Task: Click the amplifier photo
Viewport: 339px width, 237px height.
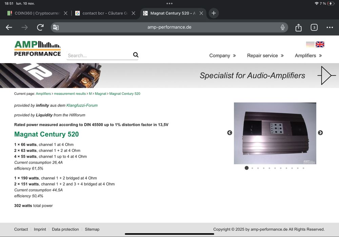Action: point(275,133)
